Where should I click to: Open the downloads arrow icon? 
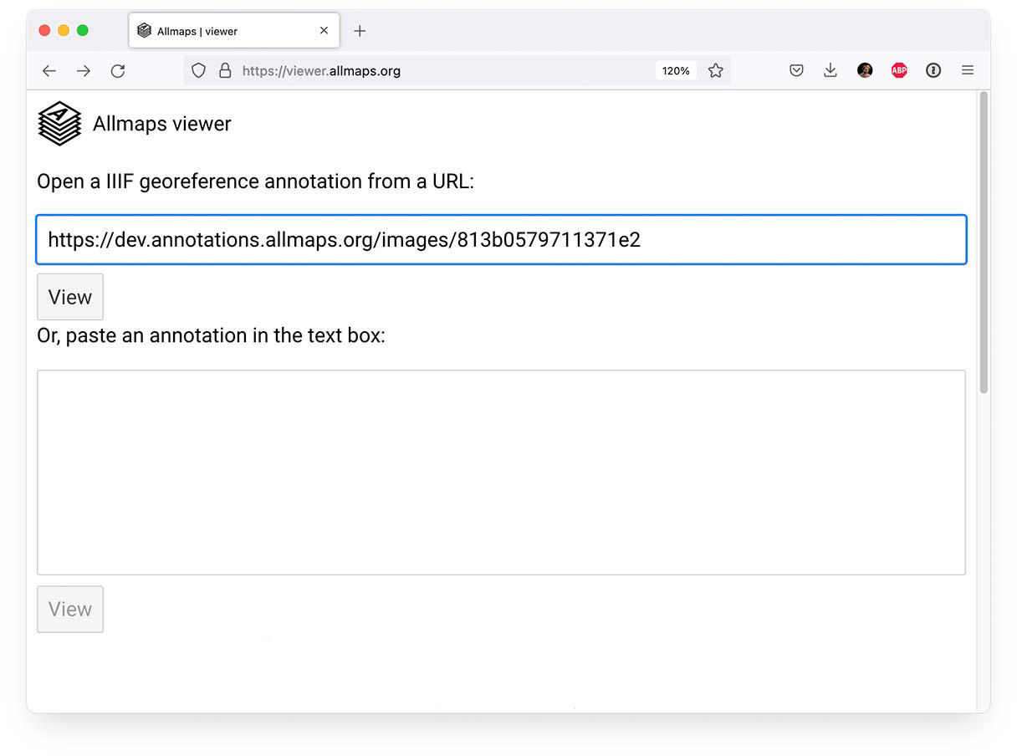click(x=830, y=71)
